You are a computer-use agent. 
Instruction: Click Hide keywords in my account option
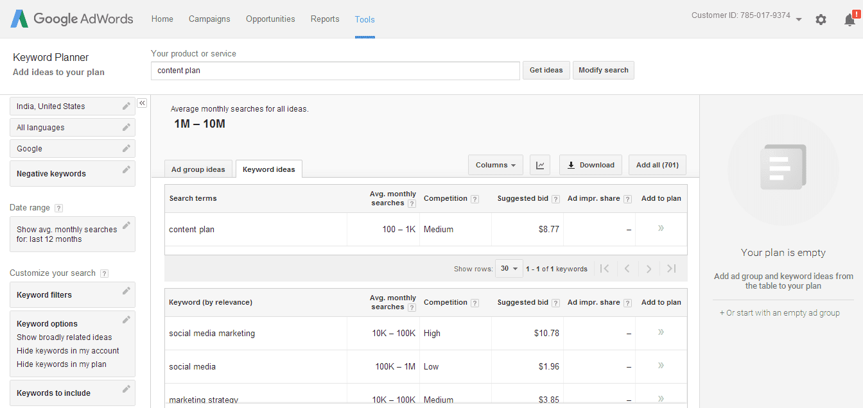68,351
